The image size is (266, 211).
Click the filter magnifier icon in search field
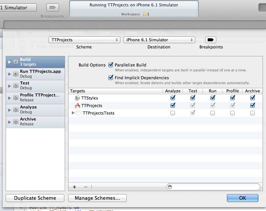click(x=170, y=187)
